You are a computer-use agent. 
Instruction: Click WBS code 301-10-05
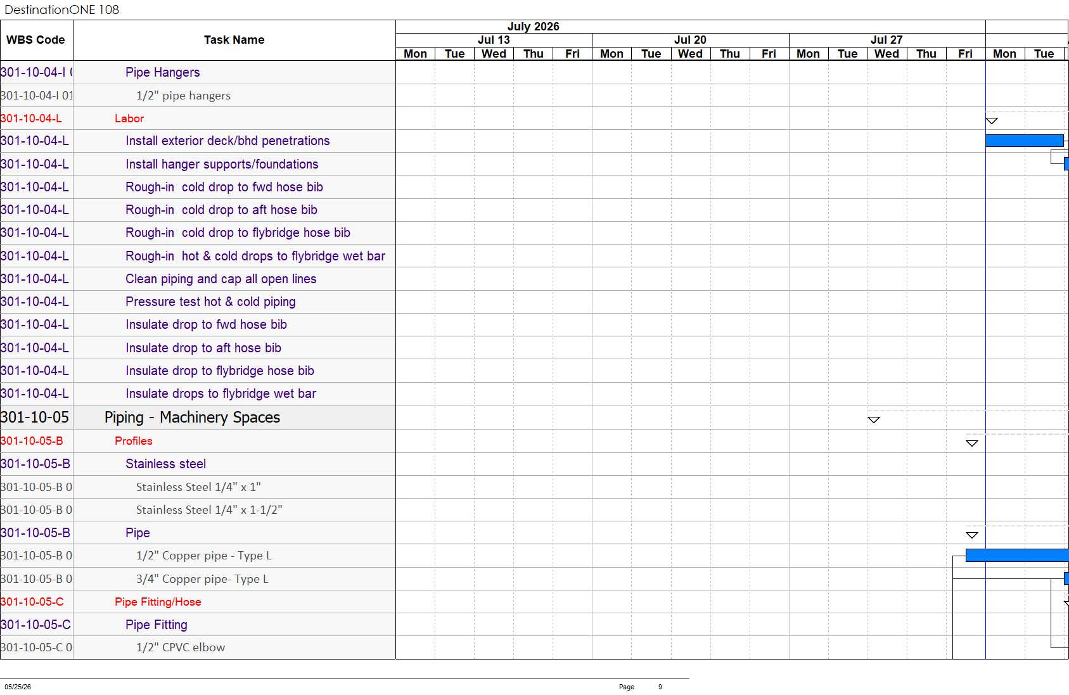(x=35, y=418)
